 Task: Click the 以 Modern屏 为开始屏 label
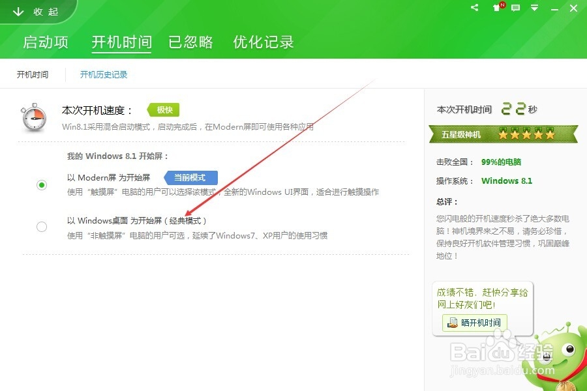click(108, 177)
